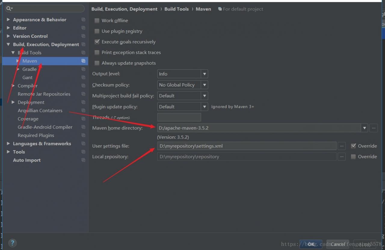Click the help question mark icon
Image resolution: width=385 pixels, height=250 pixels.
pos(12,243)
